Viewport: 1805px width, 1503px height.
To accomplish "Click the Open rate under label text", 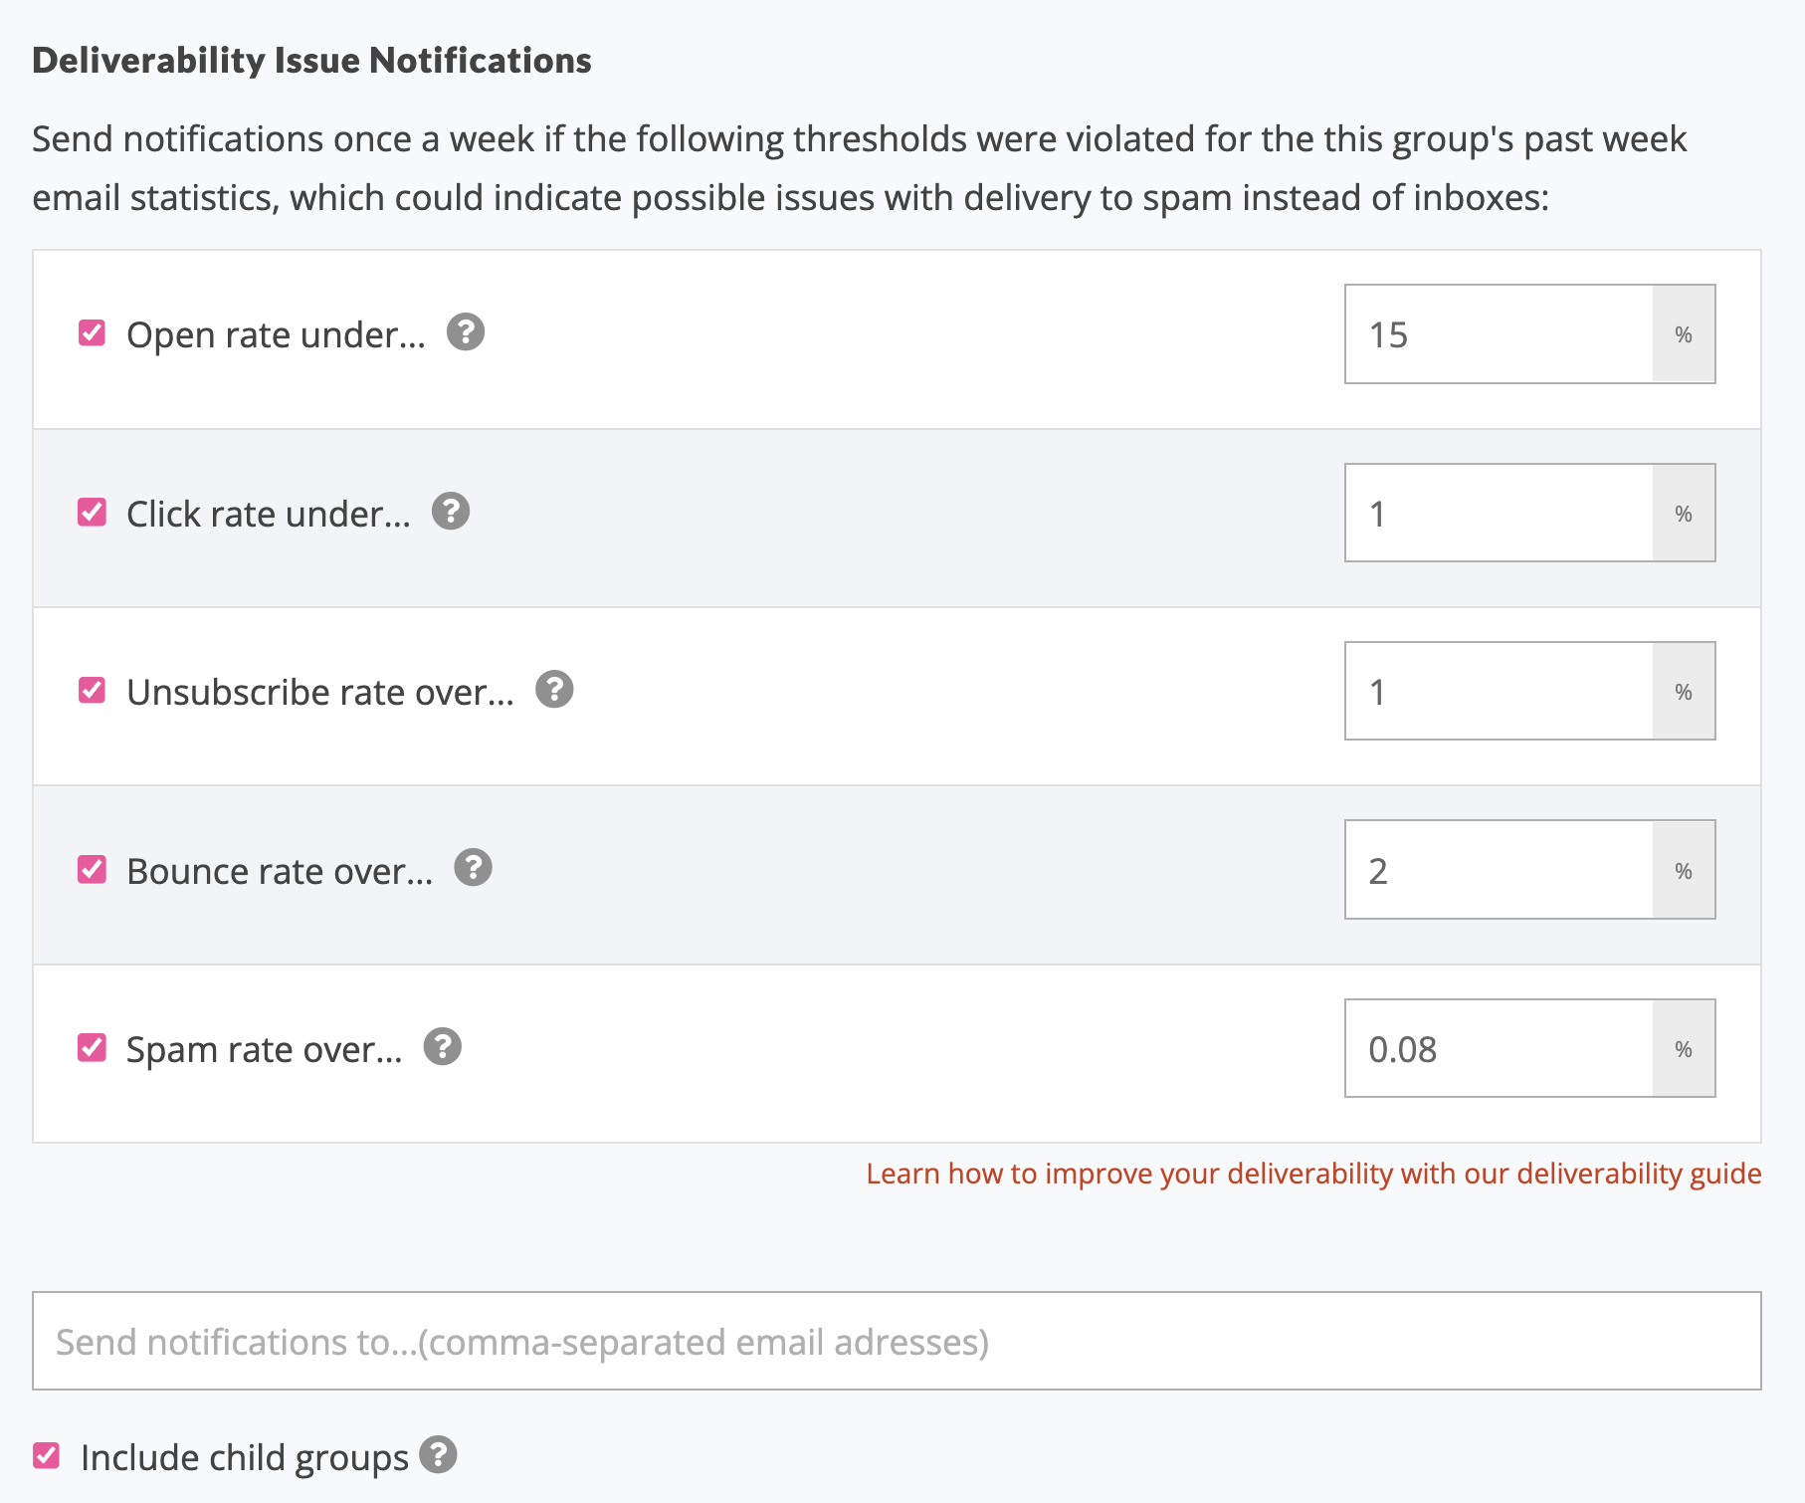I will 276,335.
